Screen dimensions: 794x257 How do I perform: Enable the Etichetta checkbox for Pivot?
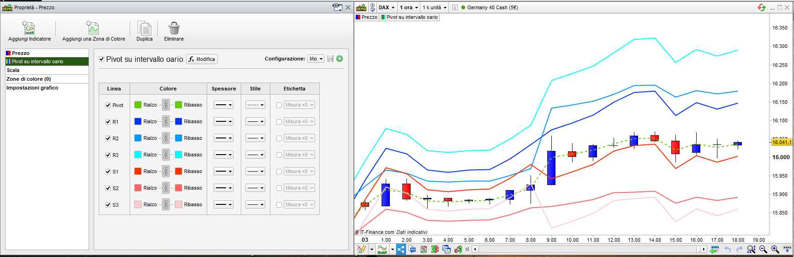coord(279,105)
